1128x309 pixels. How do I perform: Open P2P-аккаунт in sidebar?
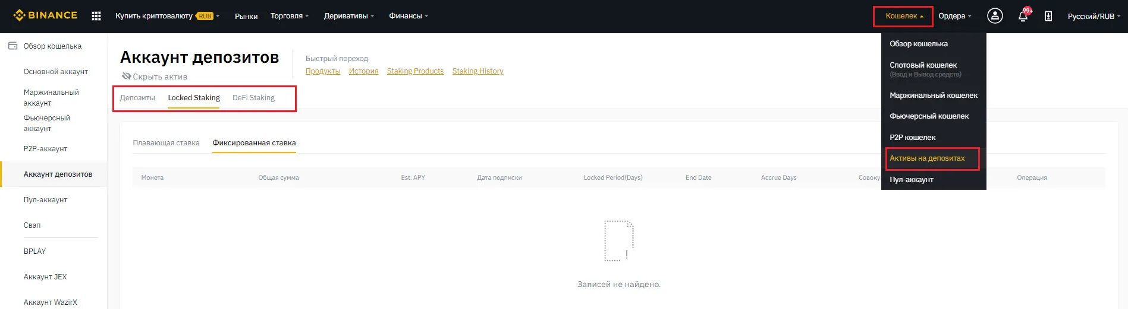45,148
